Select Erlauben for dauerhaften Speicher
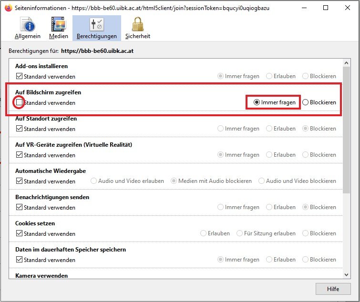The width and height of the screenshot is (360, 302). [269, 259]
